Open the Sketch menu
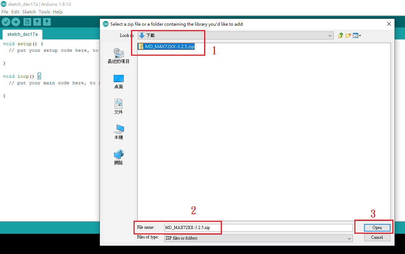The width and height of the screenshot is (405, 254). [29, 12]
